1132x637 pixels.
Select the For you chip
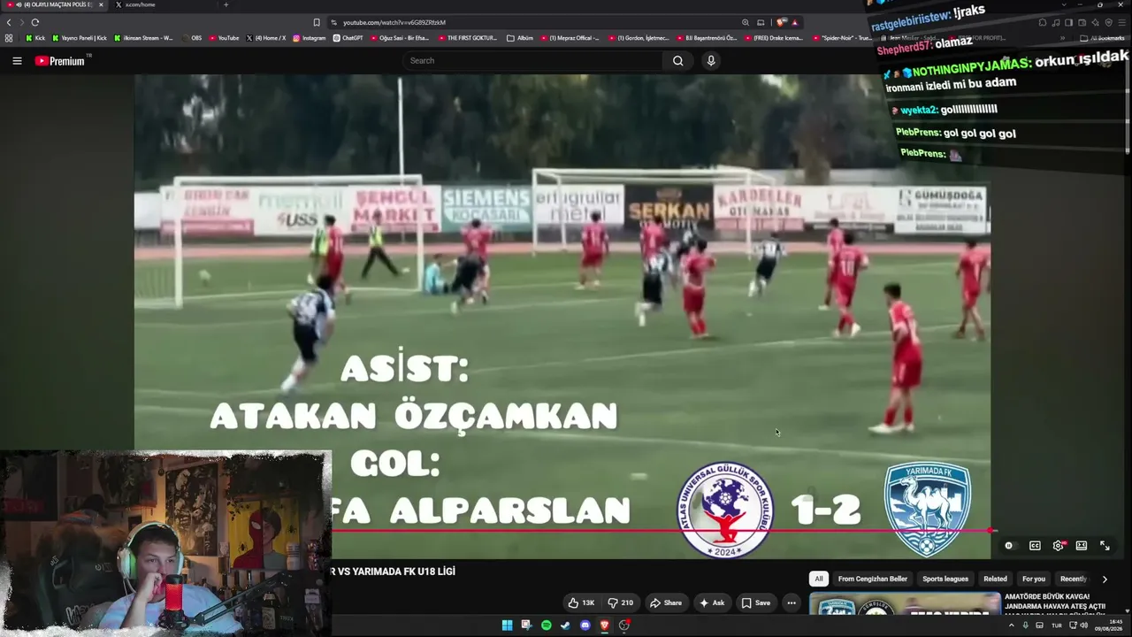tap(1034, 579)
